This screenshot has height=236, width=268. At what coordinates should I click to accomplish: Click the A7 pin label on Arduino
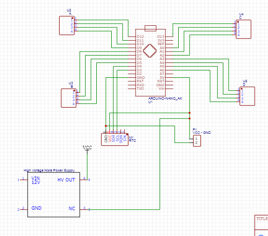point(162,74)
